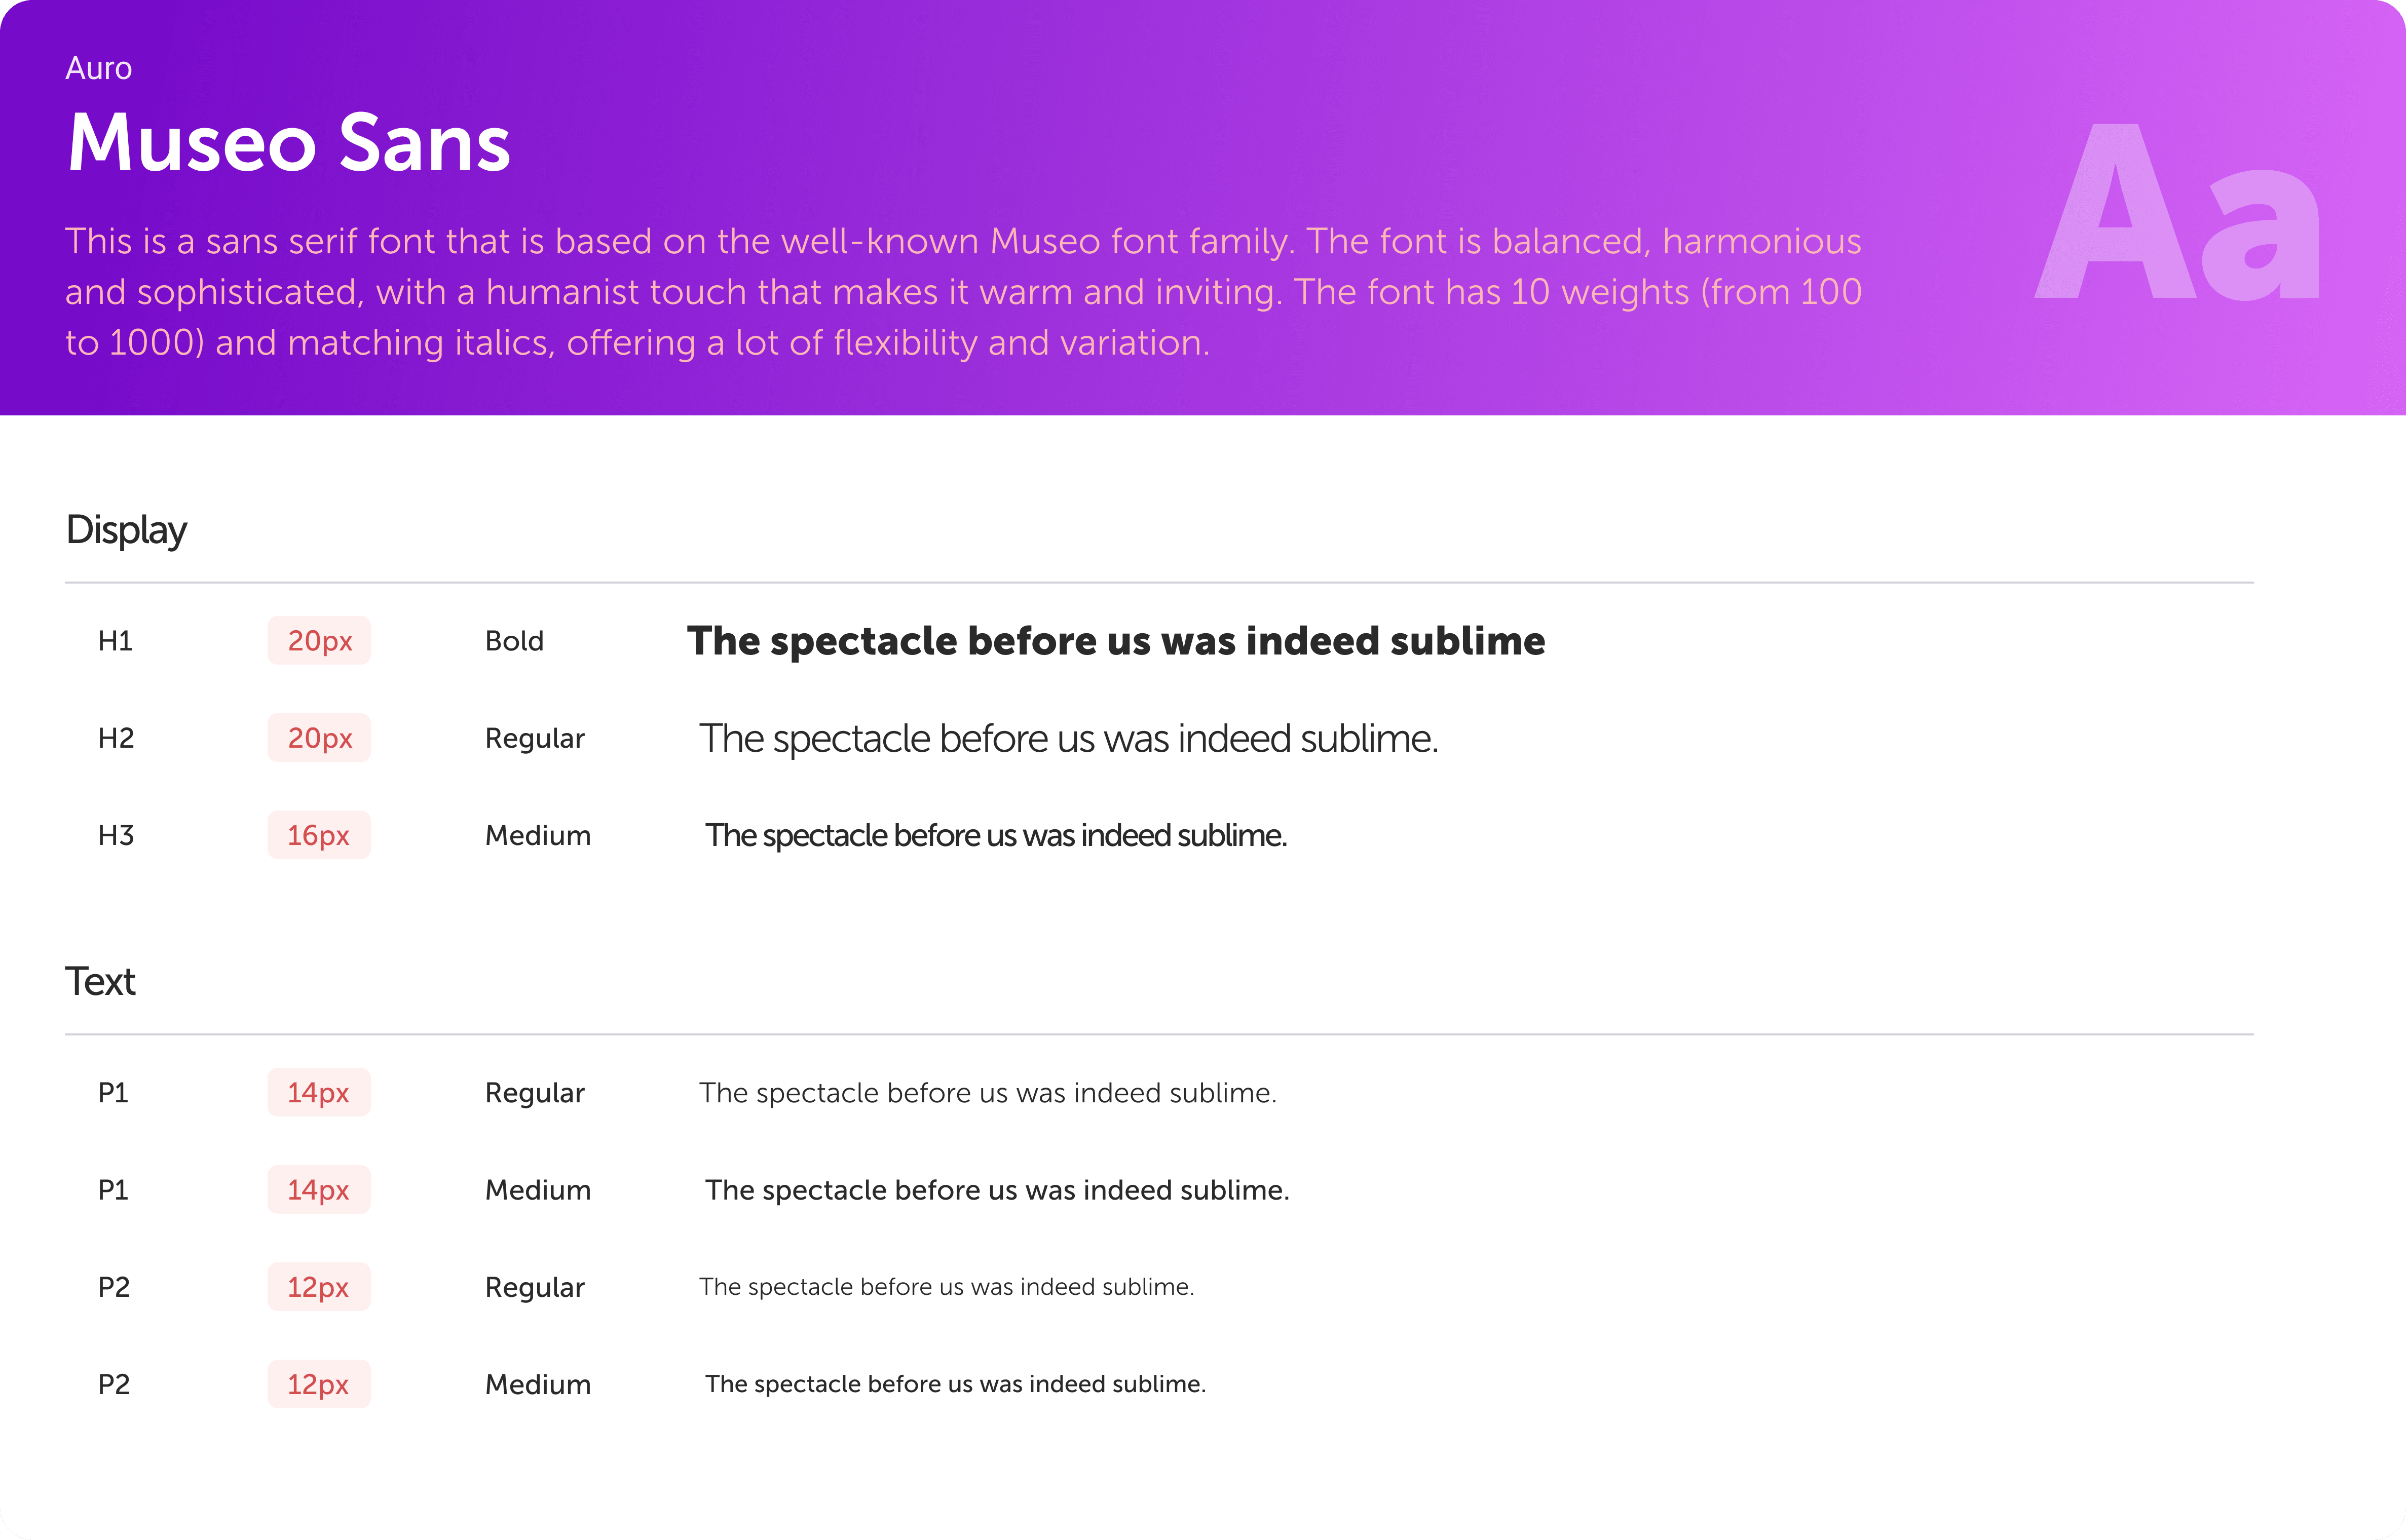Image resolution: width=2406 pixels, height=1540 pixels.
Task: Select the Museo Sans title heading
Action: click(289, 142)
